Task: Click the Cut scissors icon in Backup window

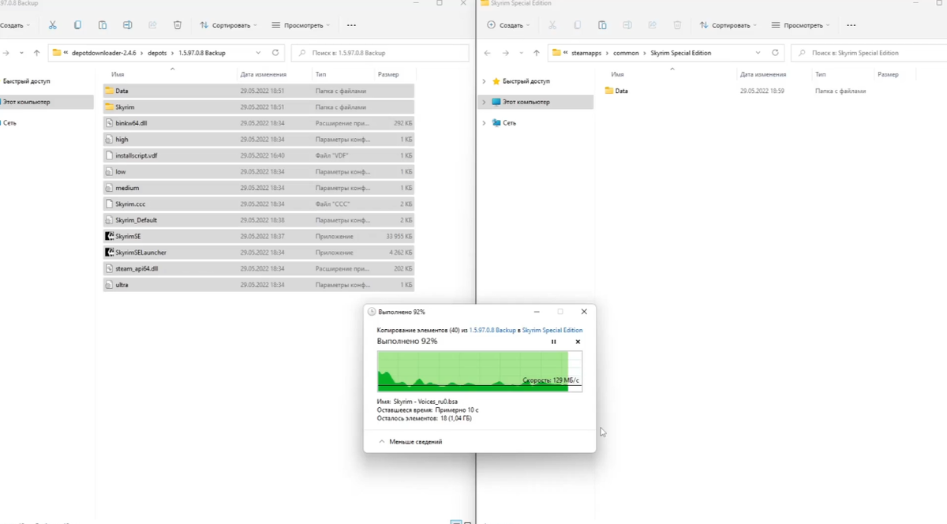Action: [52, 25]
